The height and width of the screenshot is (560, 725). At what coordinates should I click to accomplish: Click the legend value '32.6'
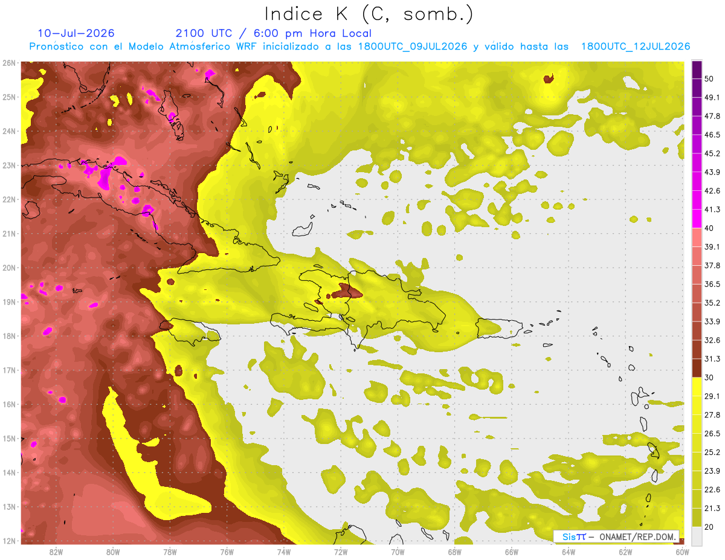tap(712, 340)
